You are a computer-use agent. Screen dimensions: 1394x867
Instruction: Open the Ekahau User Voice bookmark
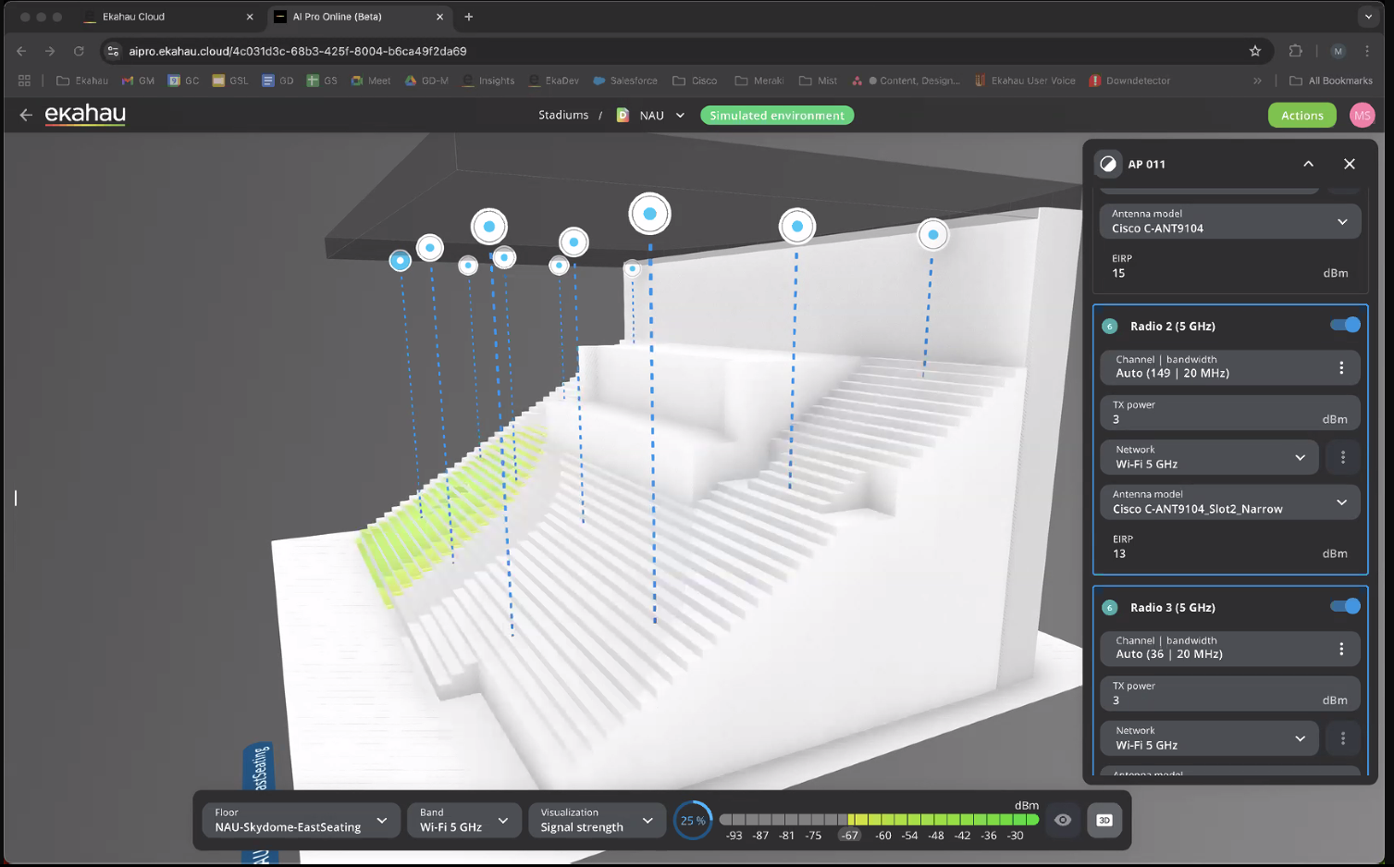1025,81
